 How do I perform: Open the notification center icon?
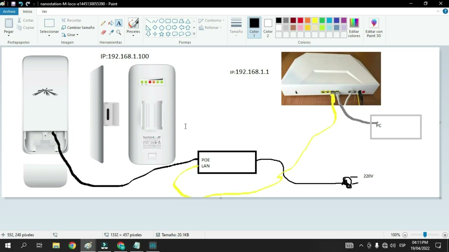click(x=438, y=245)
